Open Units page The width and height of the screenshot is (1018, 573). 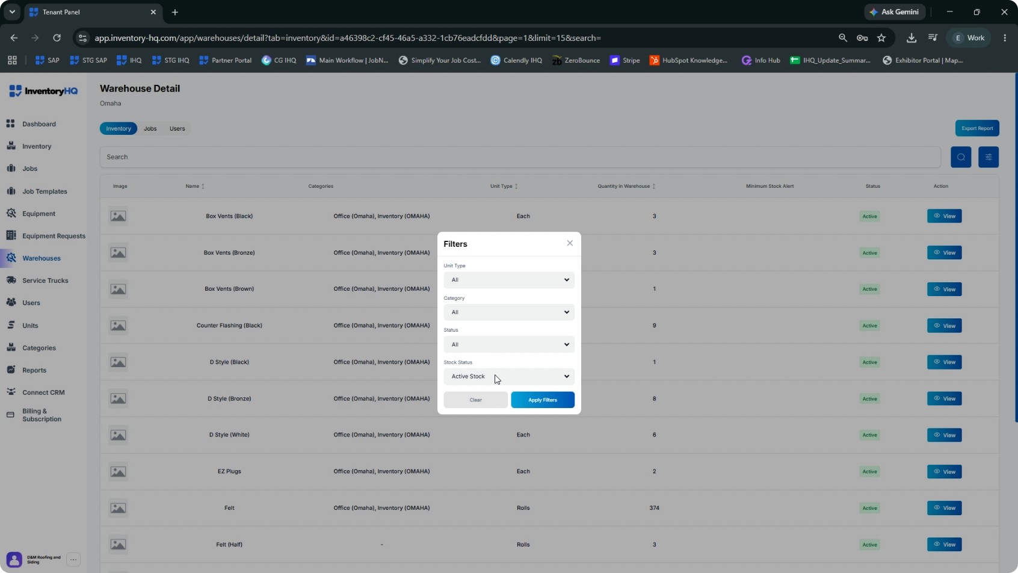click(30, 326)
